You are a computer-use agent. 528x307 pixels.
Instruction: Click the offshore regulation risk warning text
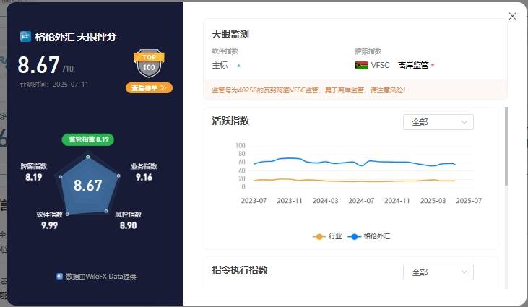click(x=308, y=90)
